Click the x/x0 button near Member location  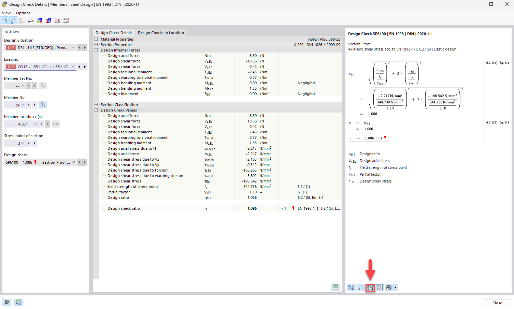pos(56,124)
